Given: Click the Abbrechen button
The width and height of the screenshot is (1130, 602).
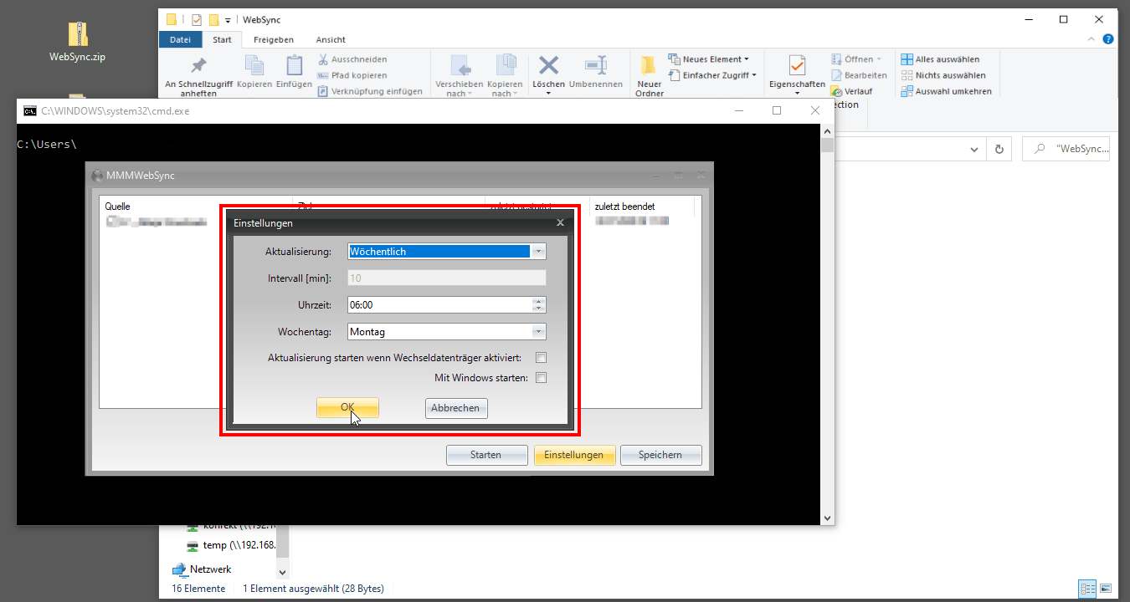Looking at the screenshot, I should (x=455, y=408).
